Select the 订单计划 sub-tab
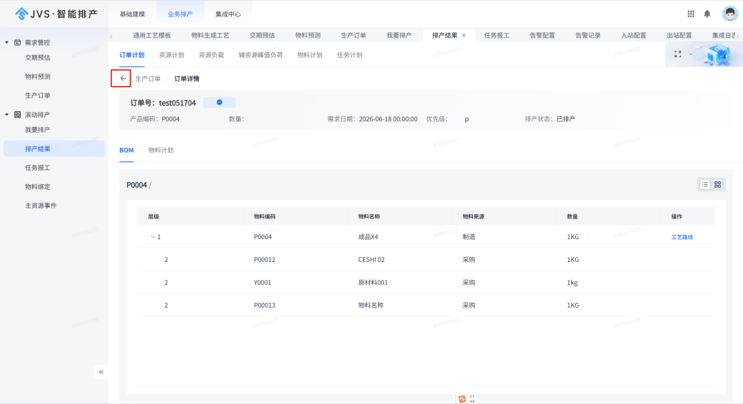The image size is (743, 404). [131, 55]
